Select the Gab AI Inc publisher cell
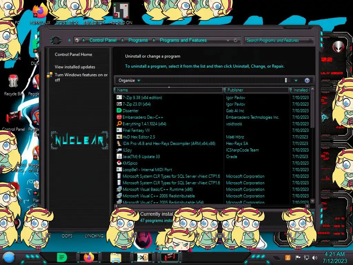This screenshot has height=265, width=353. pos(235,111)
